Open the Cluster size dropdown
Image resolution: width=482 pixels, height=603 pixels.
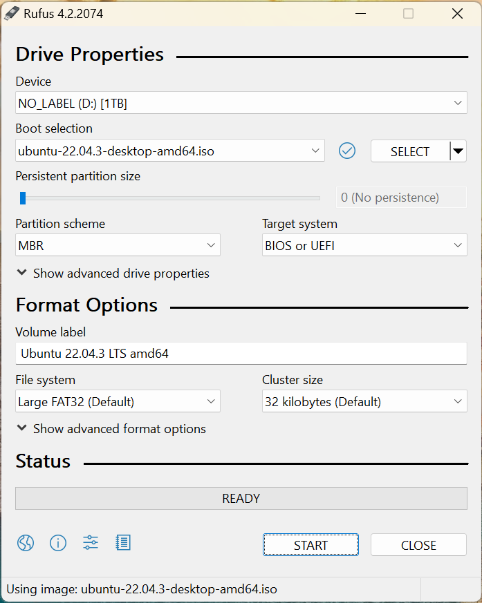364,401
